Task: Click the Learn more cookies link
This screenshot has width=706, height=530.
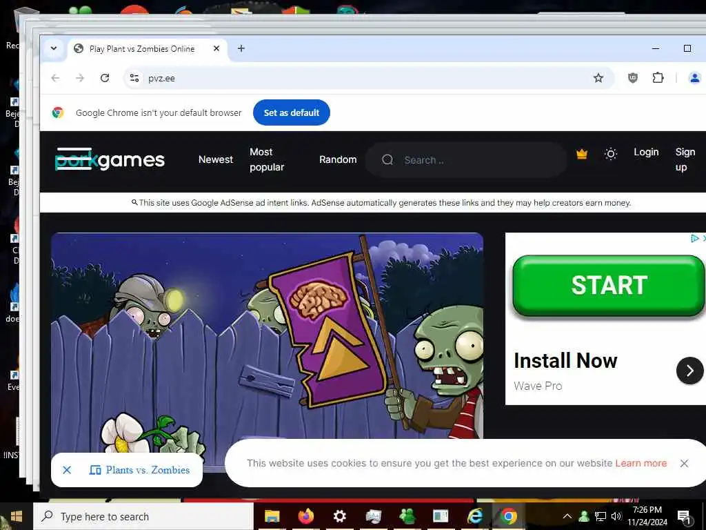Action: tap(641, 463)
